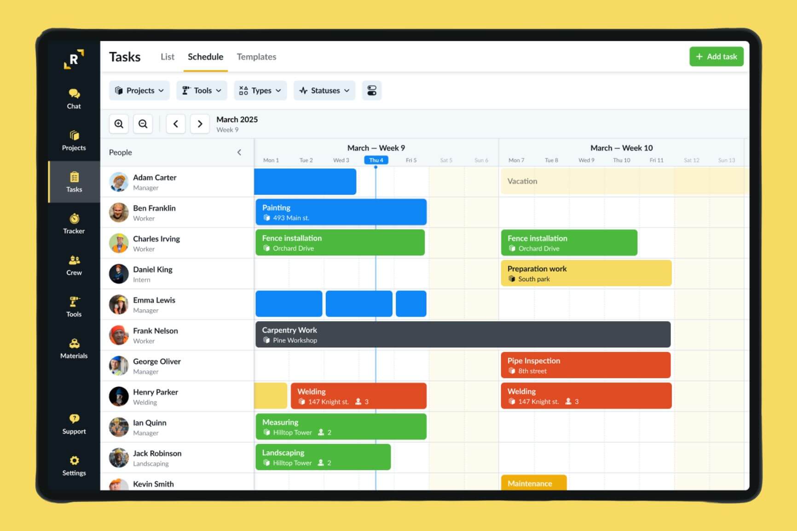Open the Pipe Inspection task

(x=586, y=365)
